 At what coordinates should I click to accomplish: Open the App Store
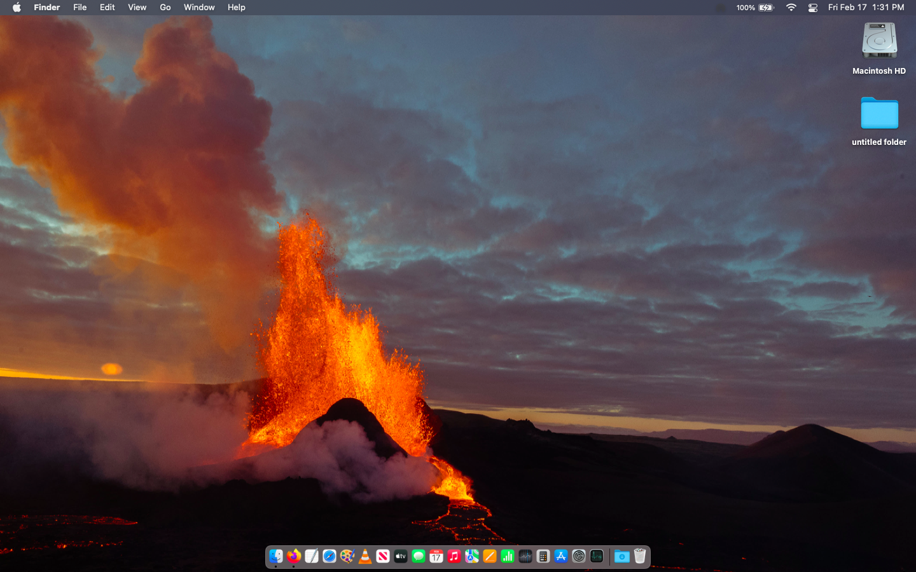click(x=560, y=556)
